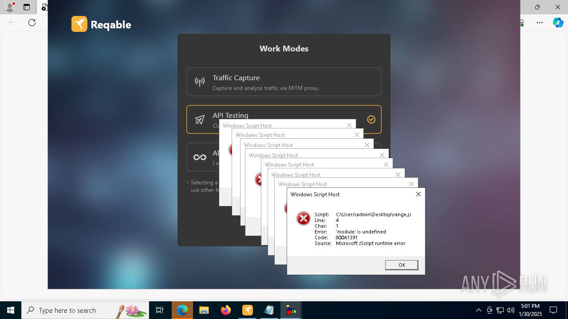Image resolution: width=568 pixels, height=319 pixels.
Task: Click the Script label in front dialog
Action: coord(322,214)
